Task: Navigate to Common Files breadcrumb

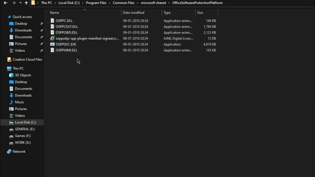Action: pyautogui.click(x=124, y=3)
